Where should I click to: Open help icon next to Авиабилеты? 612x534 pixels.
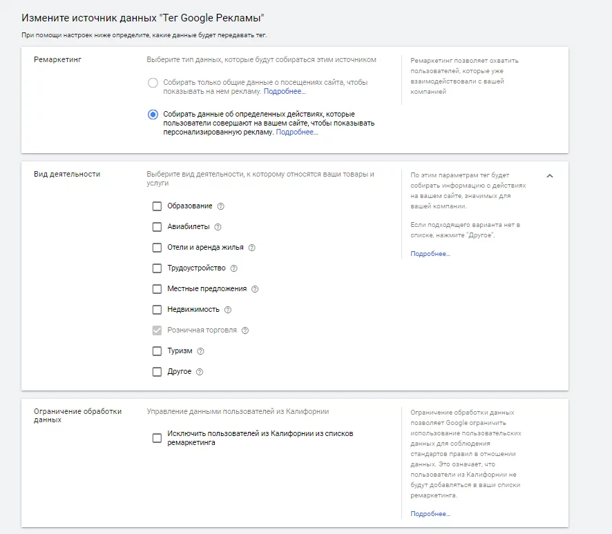point(218,227)
